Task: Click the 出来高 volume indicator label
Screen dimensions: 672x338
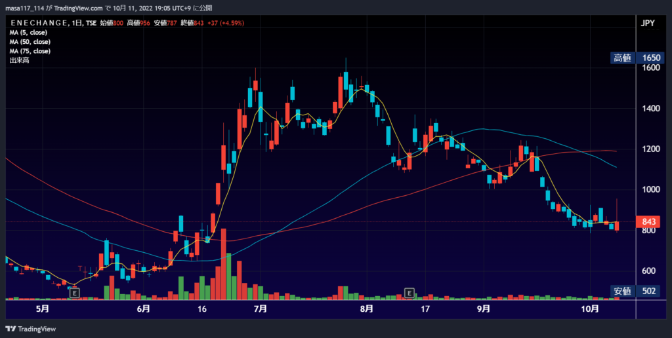Action: [x=19, y=60]
